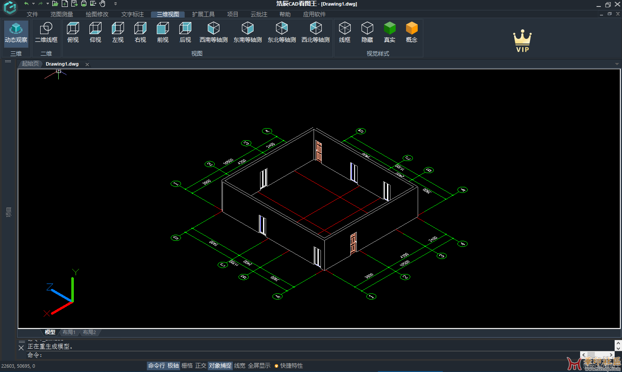The width and height of the screenshot is (622, 372).
Task: Click the import/export icon beside printer
Action: coord(93,3)
